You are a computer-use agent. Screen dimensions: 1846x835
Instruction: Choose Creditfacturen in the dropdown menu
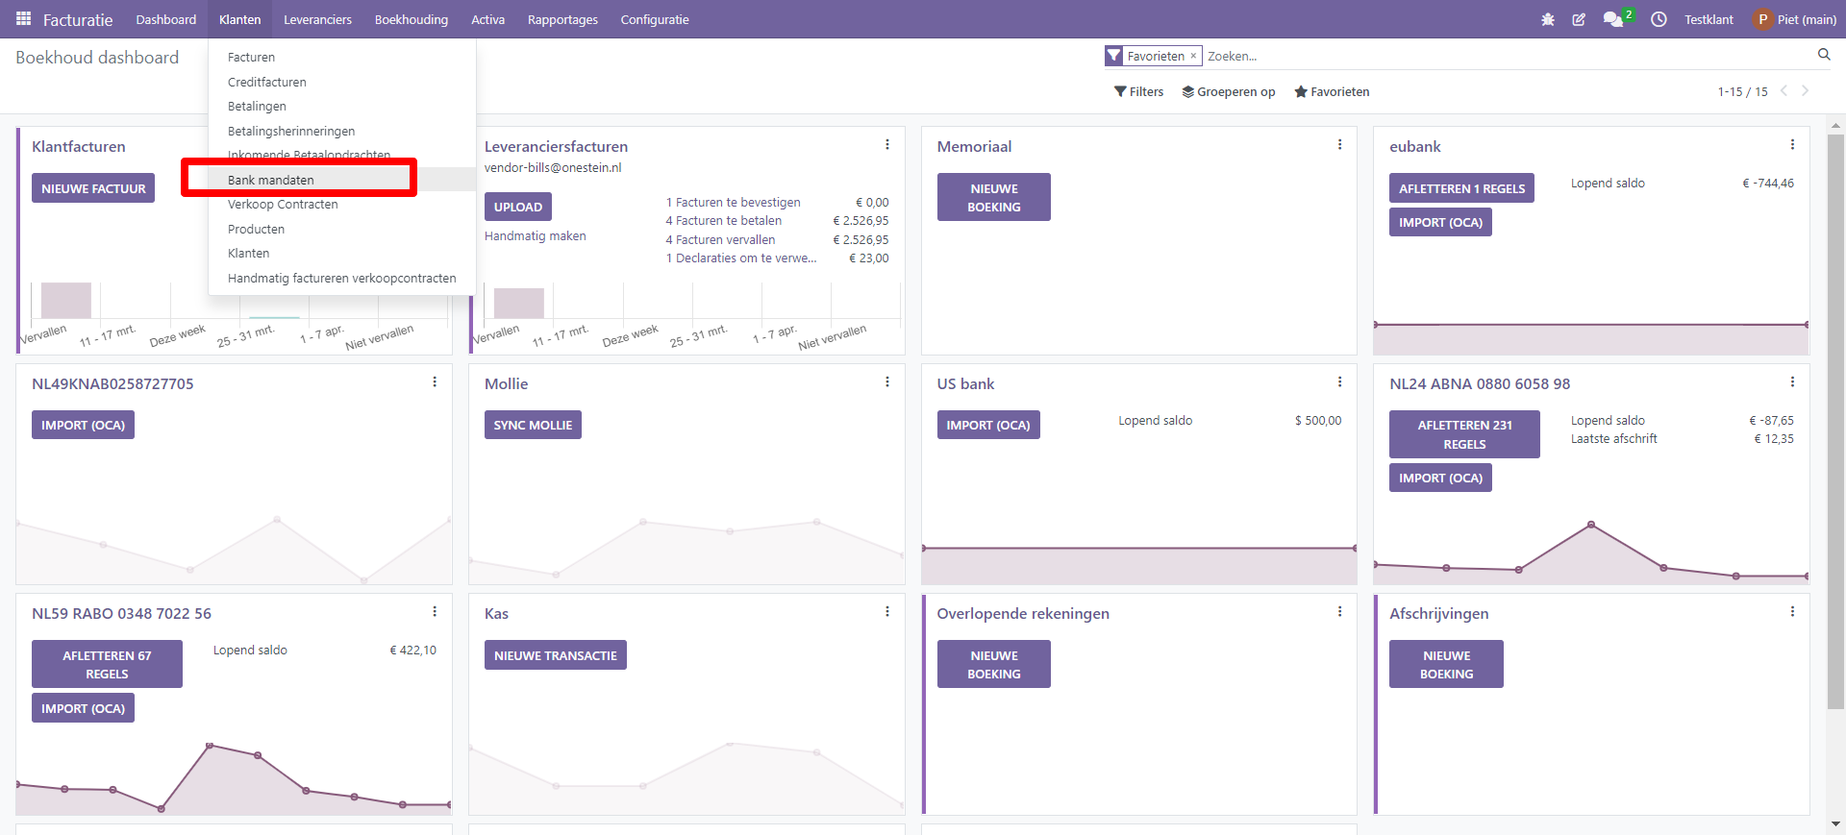pos(267,82)
